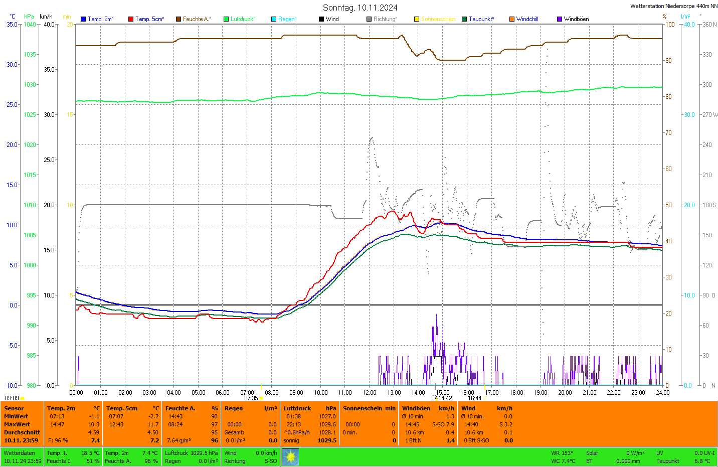Click the red Temp. 5cm legend square
The height and width of the screenshot is (467, 718).
pyautogui.click(x=131, y=19)
